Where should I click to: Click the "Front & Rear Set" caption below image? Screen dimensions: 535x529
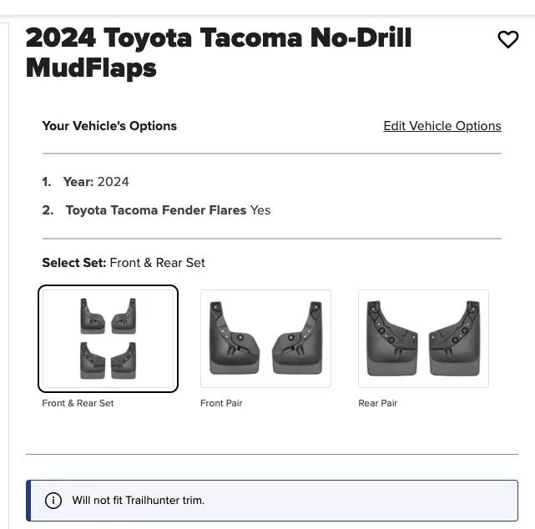pyautogui.click(x=78, y=403)
